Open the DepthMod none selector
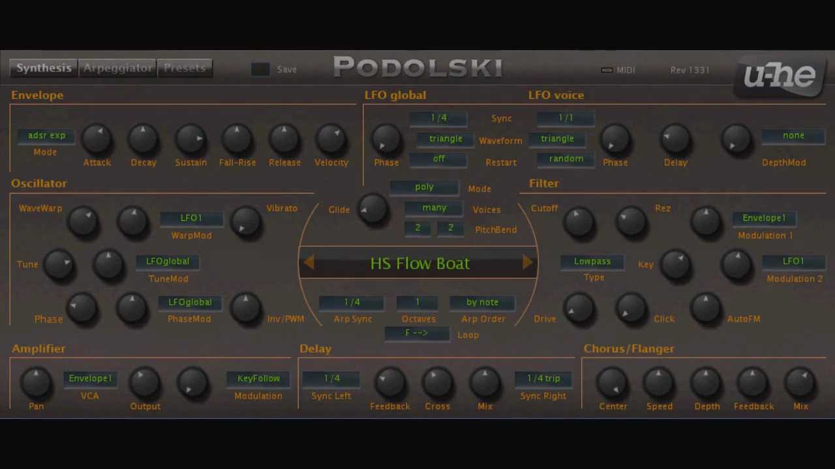The height and width of the screenshot is (469, 835). click(793, 136)
